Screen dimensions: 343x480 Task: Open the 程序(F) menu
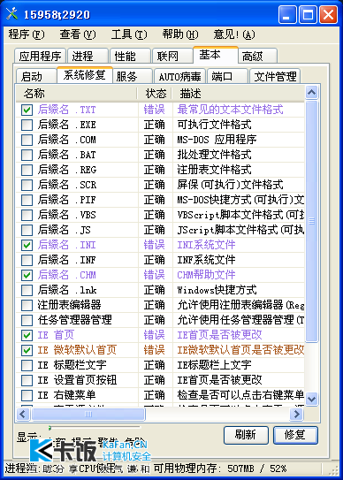tap(27, 34)
